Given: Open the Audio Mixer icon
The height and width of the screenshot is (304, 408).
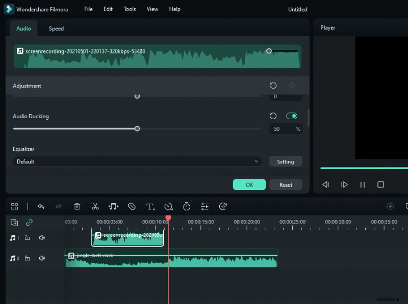Looking at the screenshot, I should click(x=223, y=206).
